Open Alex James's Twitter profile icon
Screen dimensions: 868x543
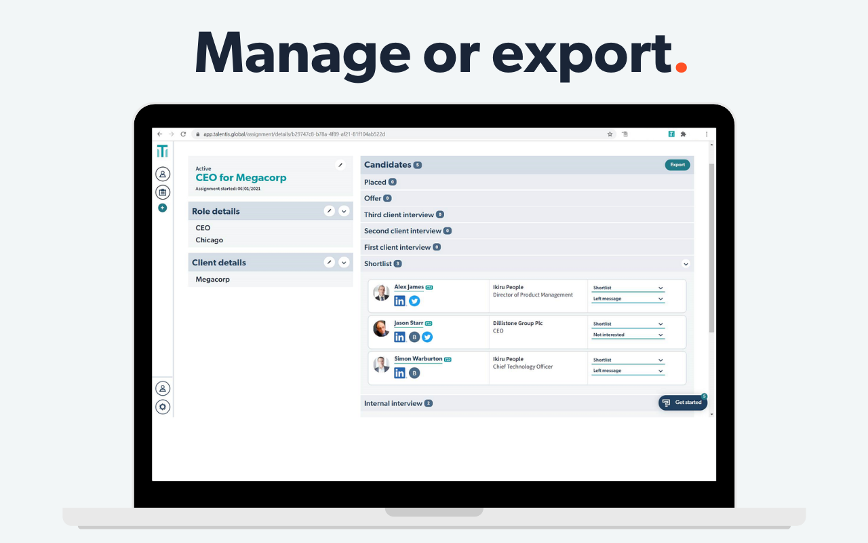[414, 301]
